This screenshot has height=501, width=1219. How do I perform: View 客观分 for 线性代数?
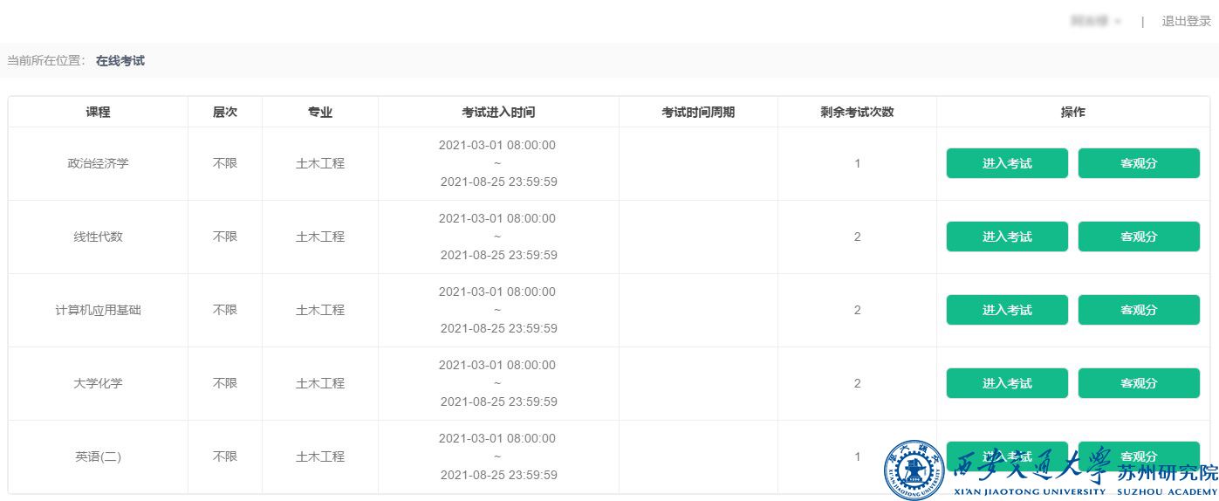(1139, 237)
